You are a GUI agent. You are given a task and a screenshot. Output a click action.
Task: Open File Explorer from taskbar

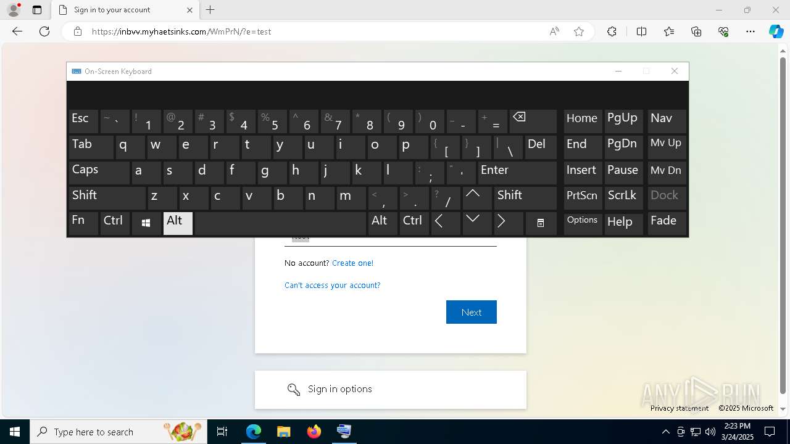coord(283,432)
